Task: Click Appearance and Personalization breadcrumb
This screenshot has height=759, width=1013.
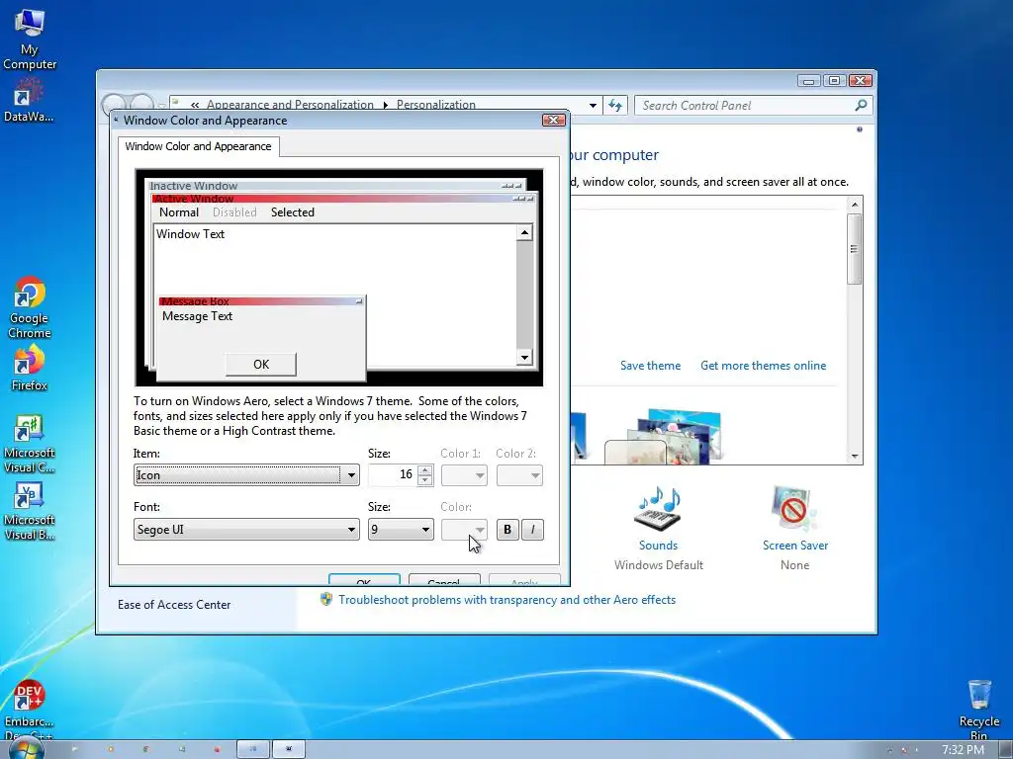Action: click(290, 105)
